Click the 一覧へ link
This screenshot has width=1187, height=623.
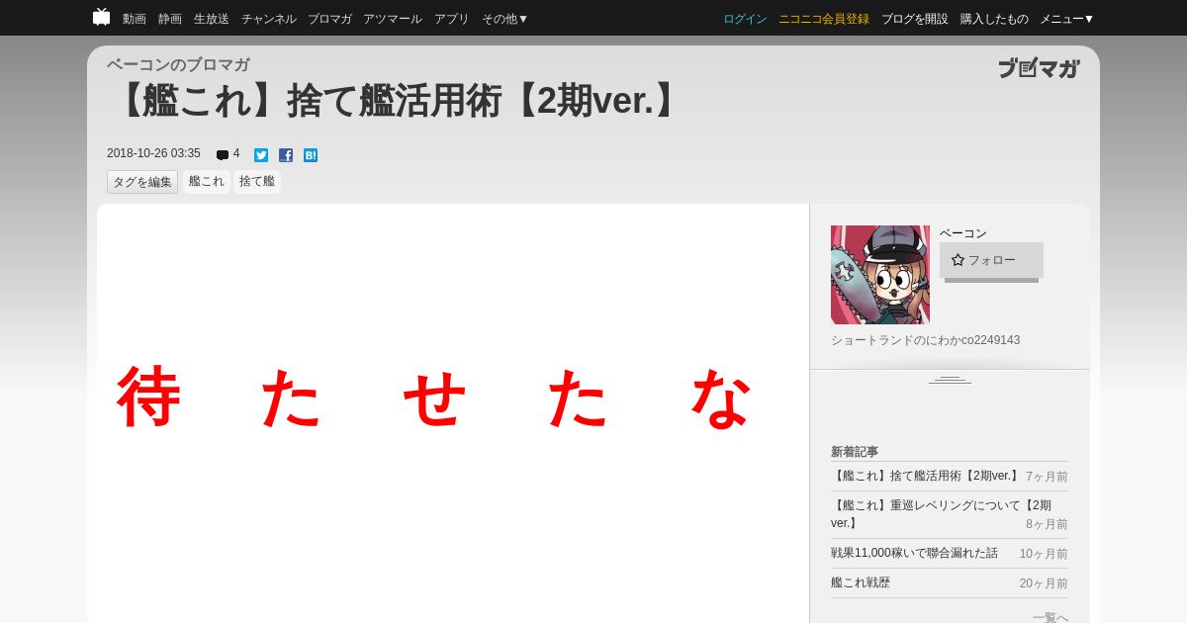[1050, 617]
